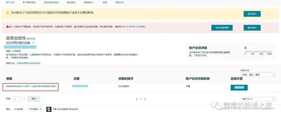
Task: Click the 提供反馈 link
Action: (x=31, y=39)
